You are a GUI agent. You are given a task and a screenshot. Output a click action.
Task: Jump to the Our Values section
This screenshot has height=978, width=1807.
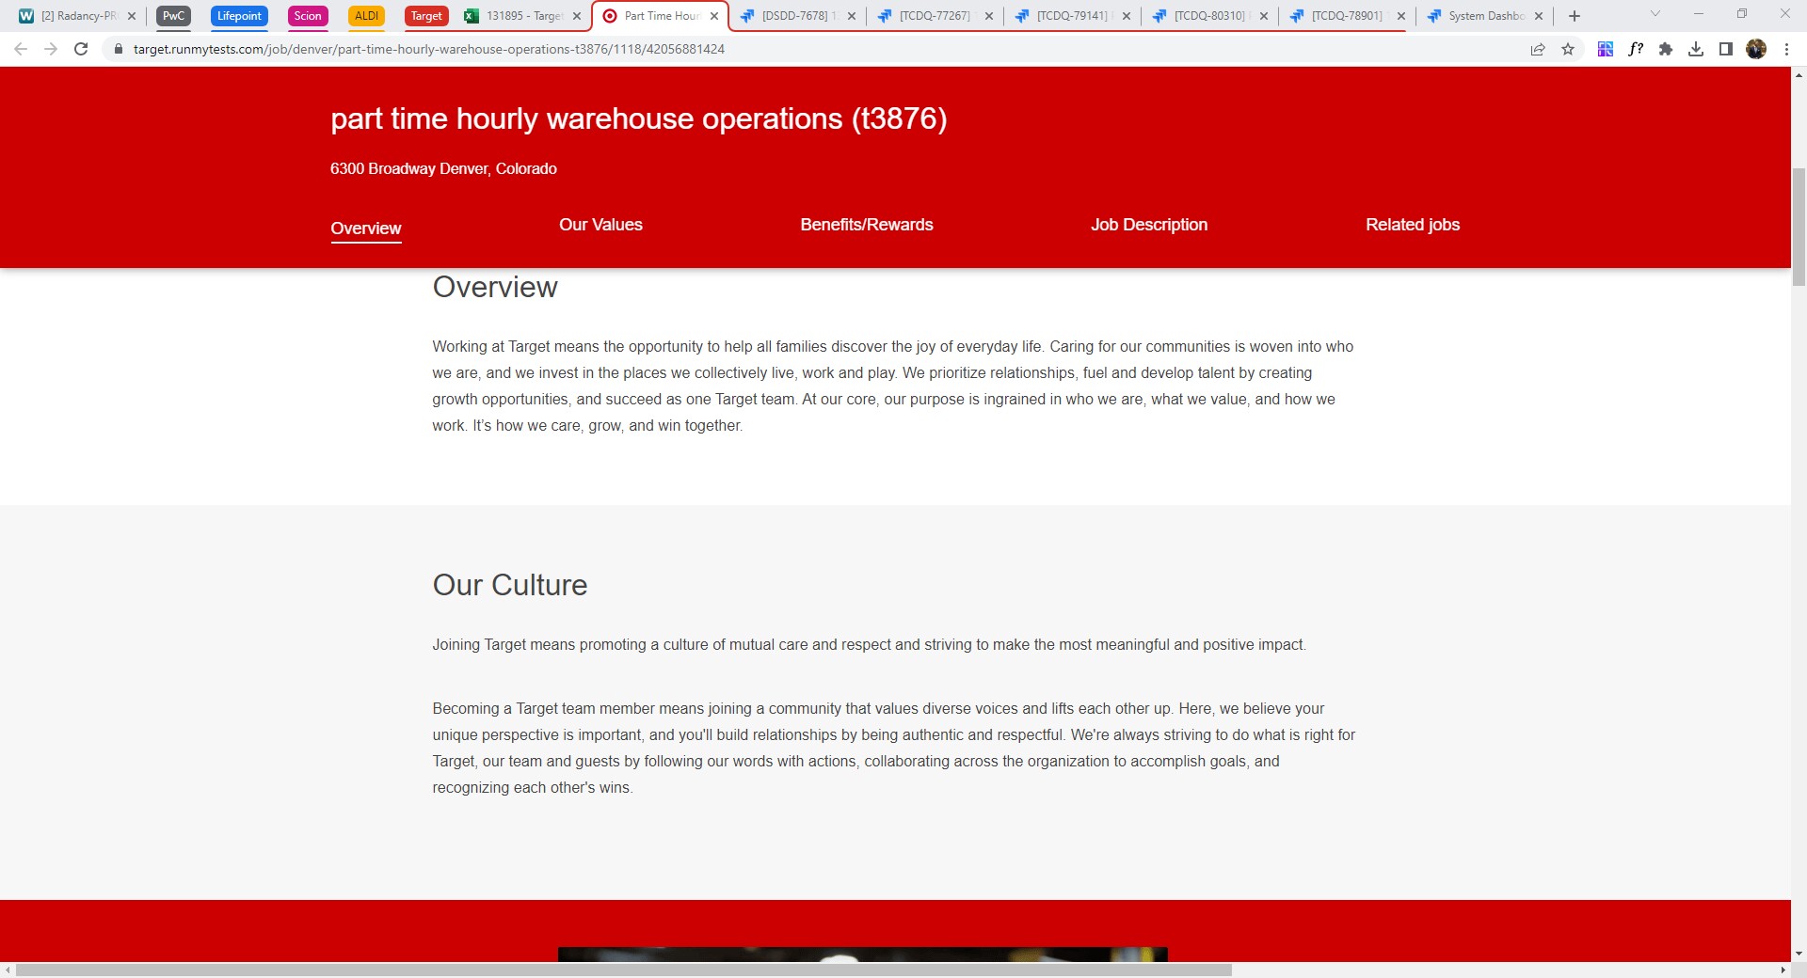pos(600,225)
